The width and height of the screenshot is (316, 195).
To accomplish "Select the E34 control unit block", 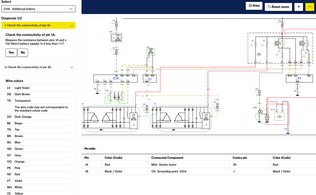I will 116,79.
